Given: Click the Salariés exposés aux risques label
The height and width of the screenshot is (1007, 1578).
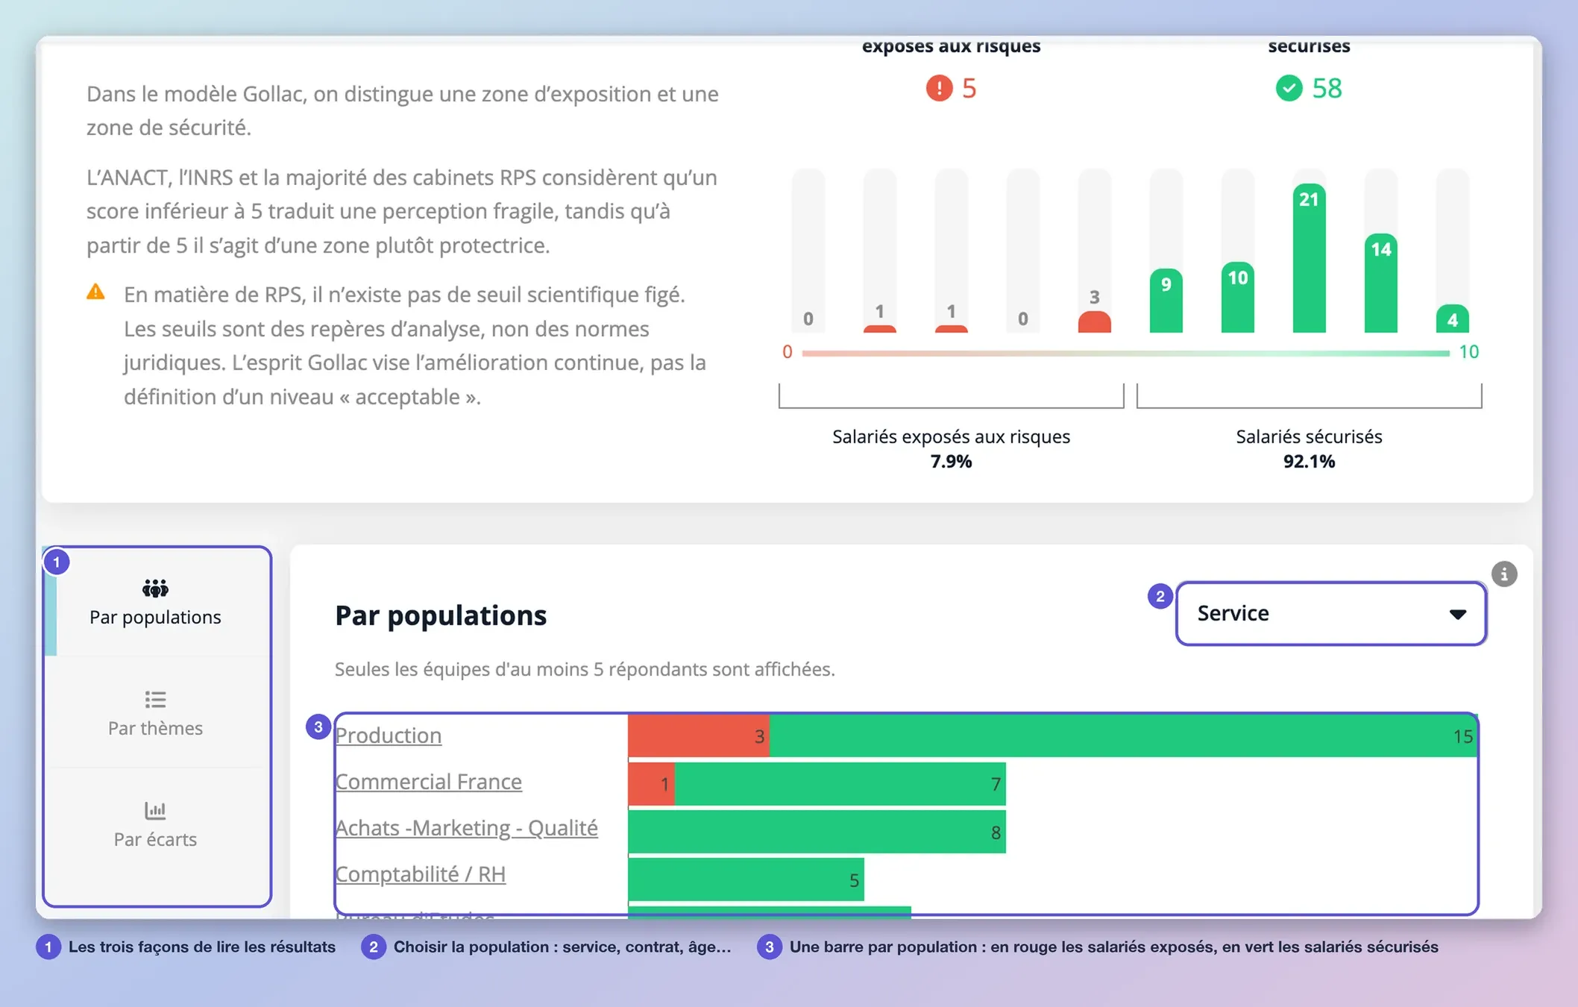Looking at the screenshot, I should (951, 436).
